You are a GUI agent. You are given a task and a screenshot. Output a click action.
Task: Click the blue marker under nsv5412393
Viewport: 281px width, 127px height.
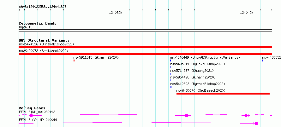pos(171,87)
